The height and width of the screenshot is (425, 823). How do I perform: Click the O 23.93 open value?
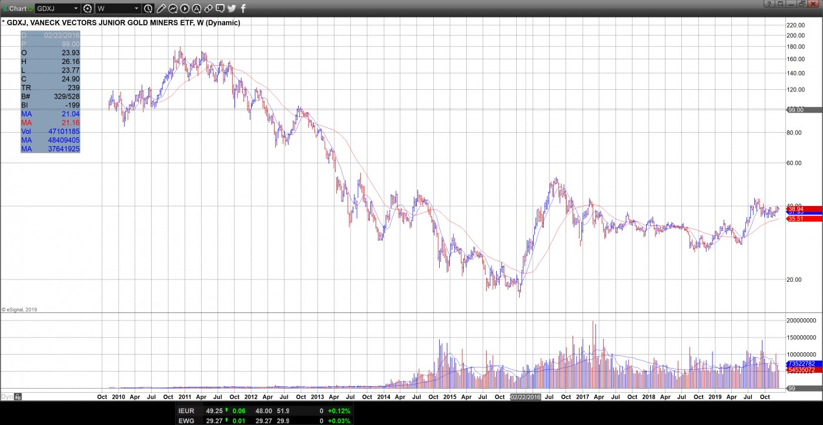[71, 53]
